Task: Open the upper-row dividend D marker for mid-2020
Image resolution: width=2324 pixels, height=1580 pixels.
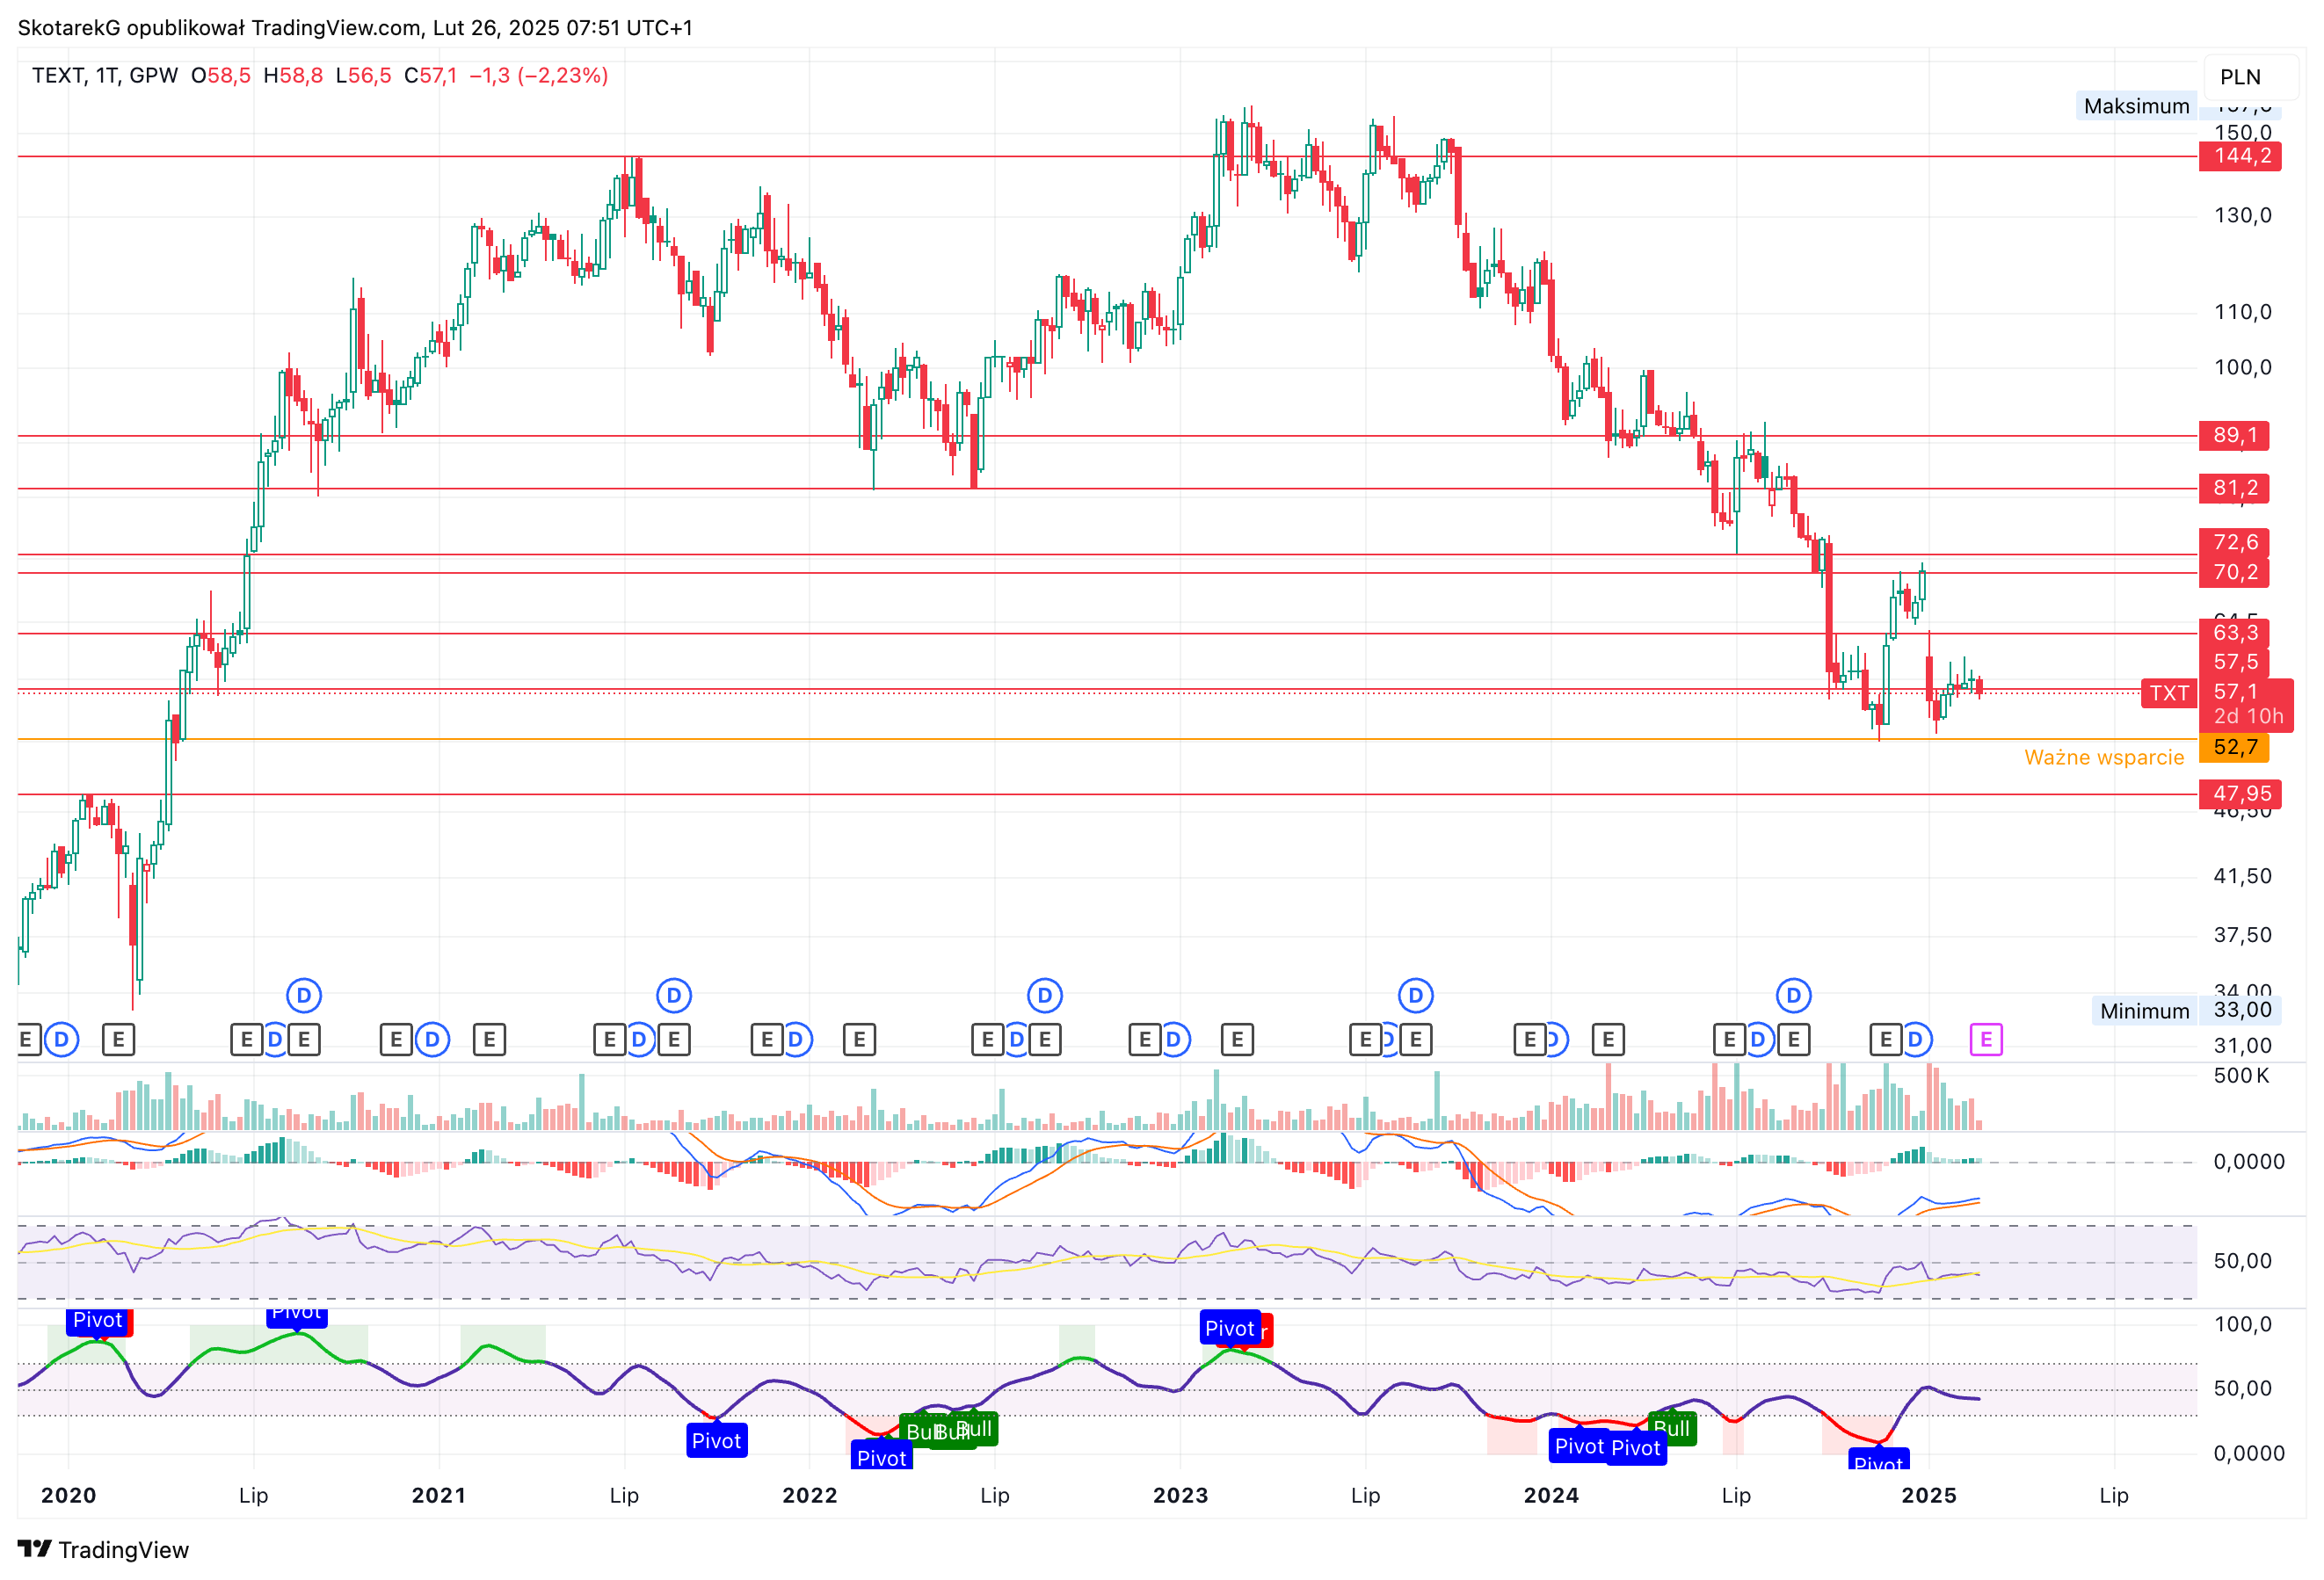Action: coord(304,995)
